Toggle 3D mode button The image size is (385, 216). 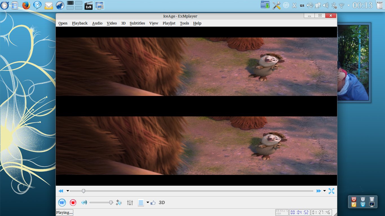pos(162,202)
